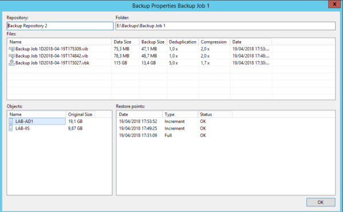343x212 pixels.
Task: Click the full backup icon for 173027.vbk
Action: [11, 63]
